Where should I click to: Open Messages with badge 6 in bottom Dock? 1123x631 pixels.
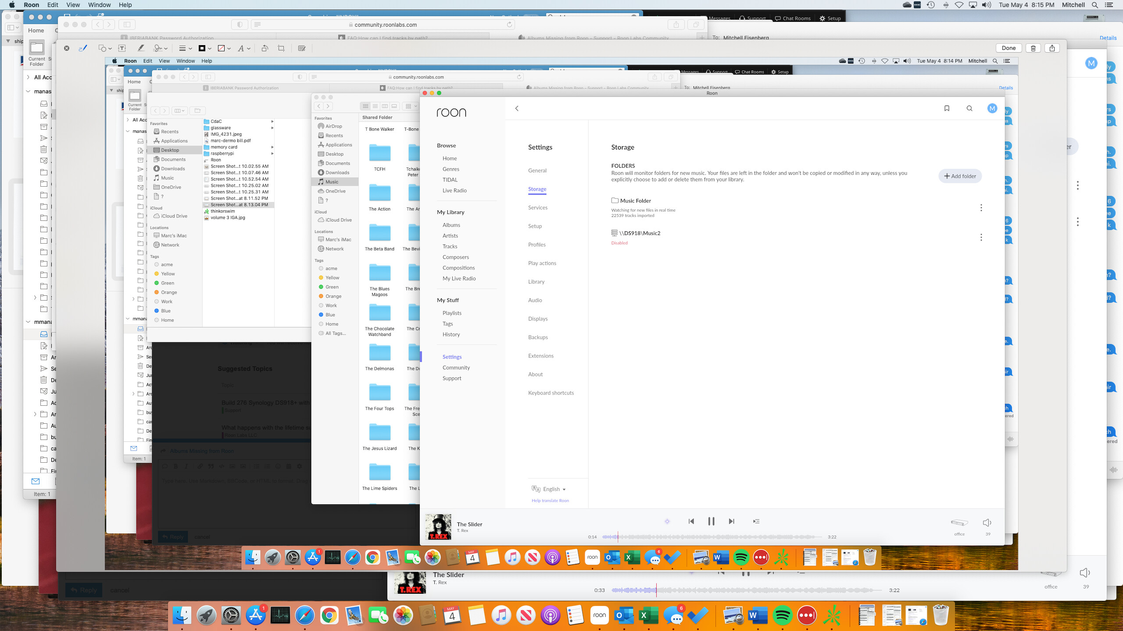coord(674,615)
